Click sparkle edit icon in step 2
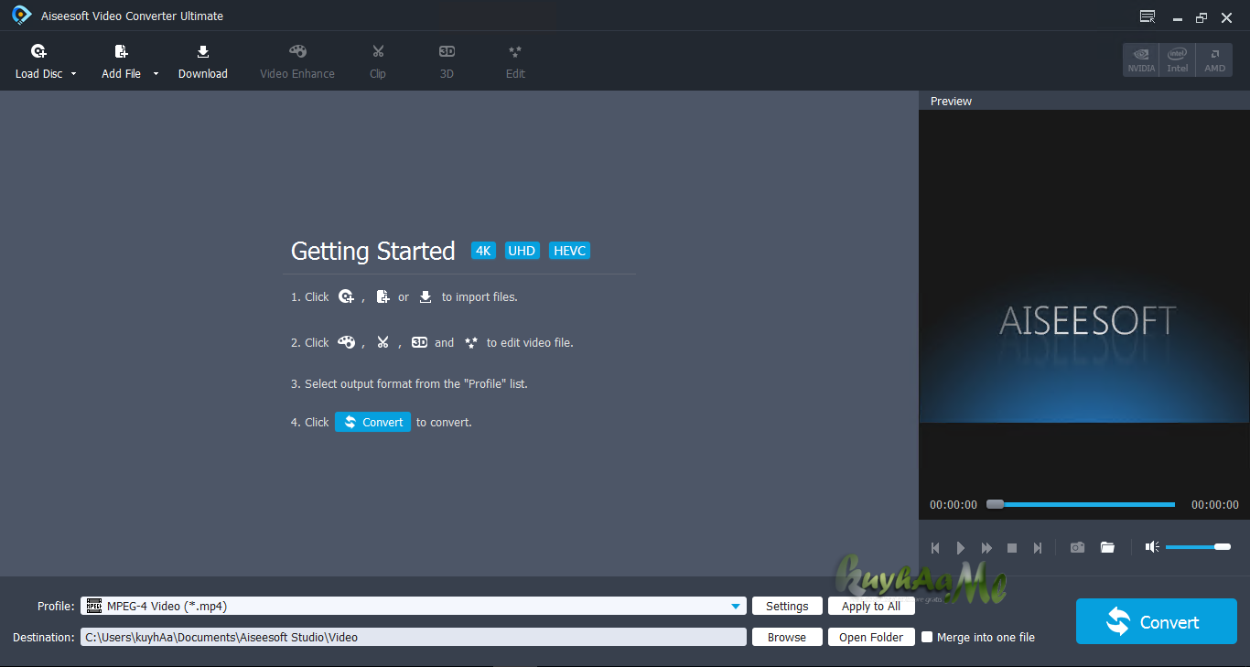This screenshot has width=1250, height=667. point(470,342)
